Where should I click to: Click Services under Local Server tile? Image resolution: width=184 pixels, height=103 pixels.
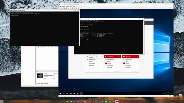click(109, 64)
